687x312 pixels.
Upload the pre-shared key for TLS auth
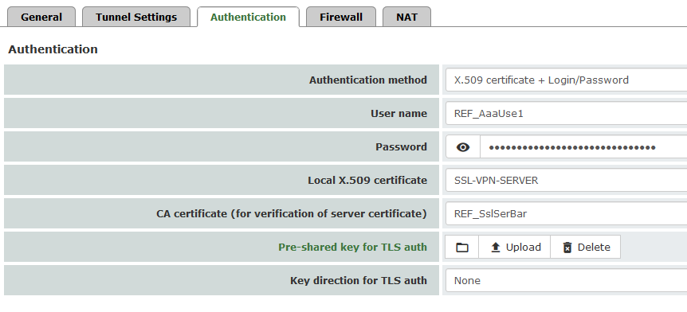point(514,248)
